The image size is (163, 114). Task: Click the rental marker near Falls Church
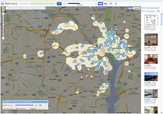pos(65,51)
